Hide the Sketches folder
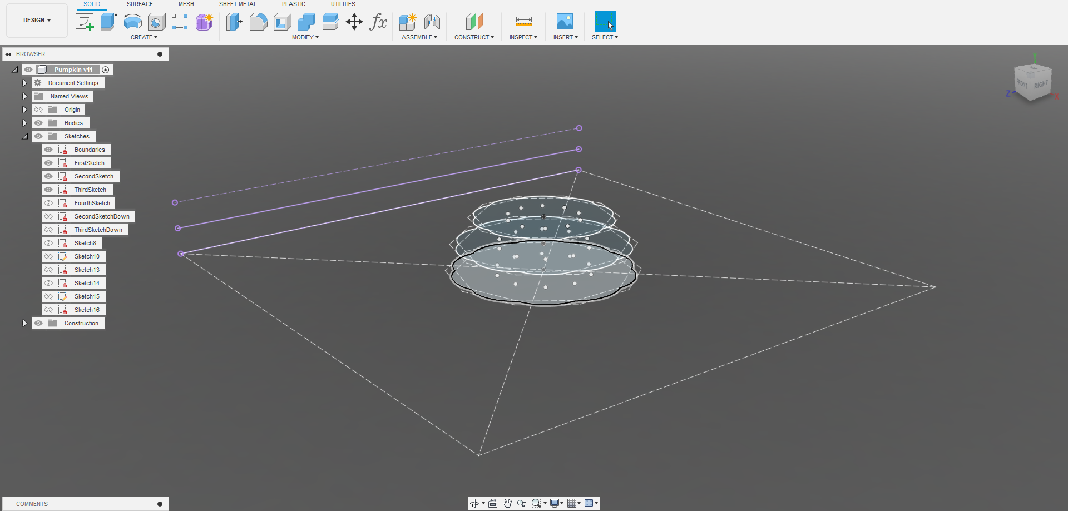Image resolution: width=1068 pixels, height=511 pixels. click(x=38, y=136)
